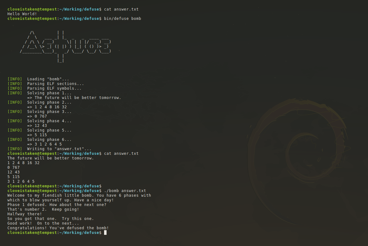
Task: Select "which to blow yourself up" line
Action: click(60, 200)
